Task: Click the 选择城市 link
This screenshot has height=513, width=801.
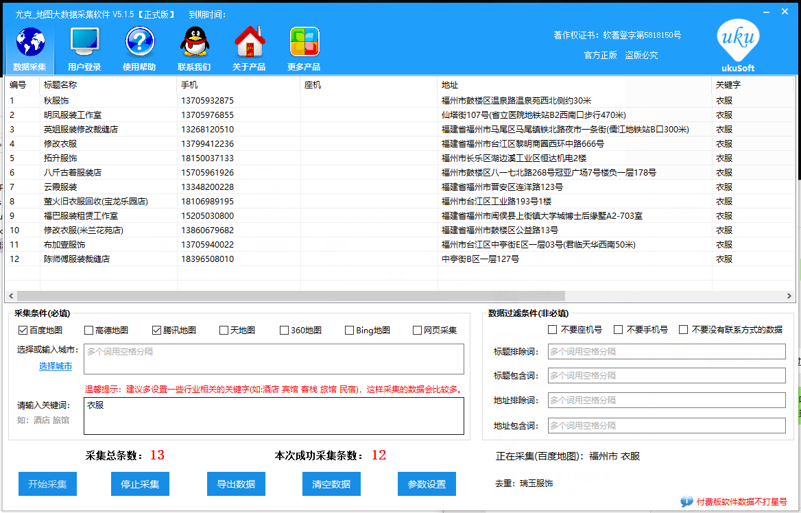Action: coord(56,366)
